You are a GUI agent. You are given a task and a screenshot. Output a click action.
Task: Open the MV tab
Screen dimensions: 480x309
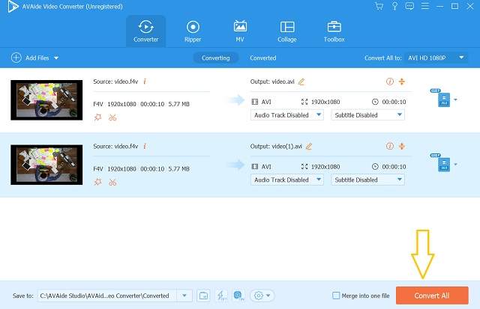240,31
